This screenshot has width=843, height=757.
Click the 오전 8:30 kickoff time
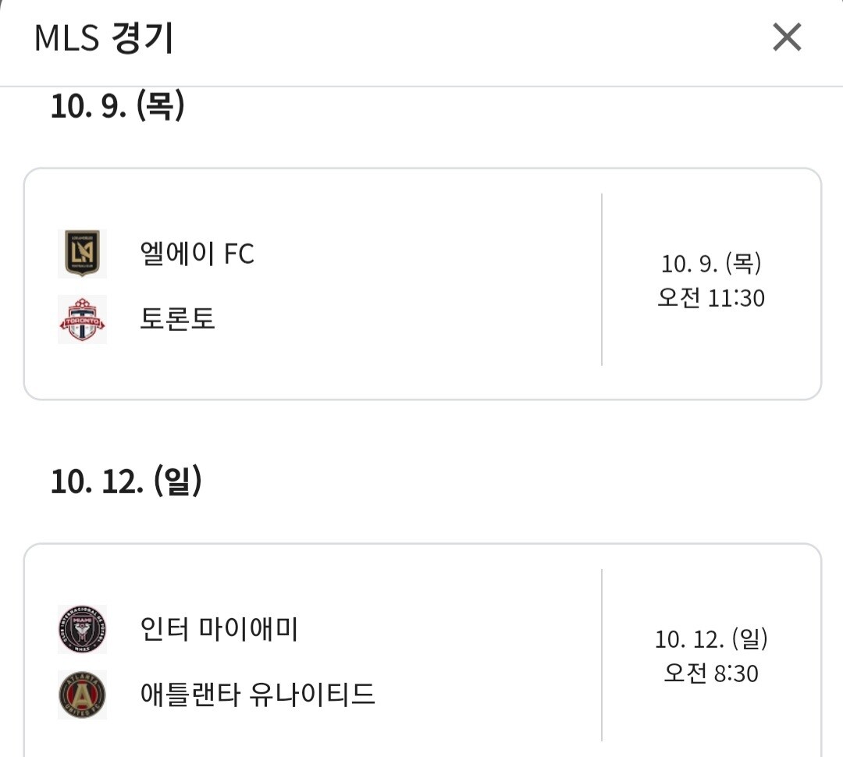coord(711,673)
